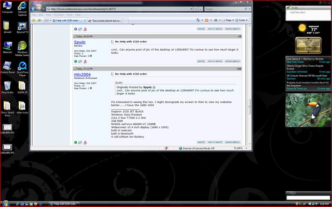Select the 1440x900.JPG file on the desktop

point(7,149)
